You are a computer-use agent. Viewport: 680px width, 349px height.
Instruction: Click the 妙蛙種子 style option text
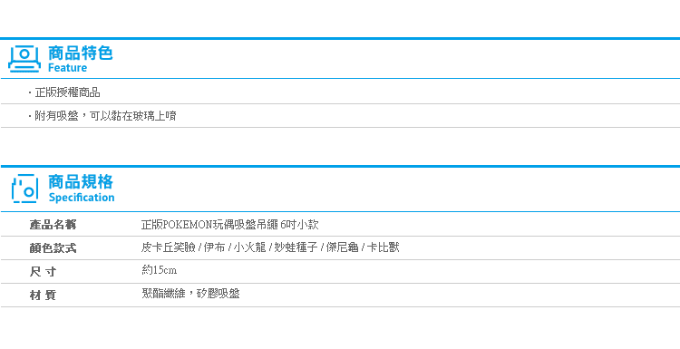[296, 248]
